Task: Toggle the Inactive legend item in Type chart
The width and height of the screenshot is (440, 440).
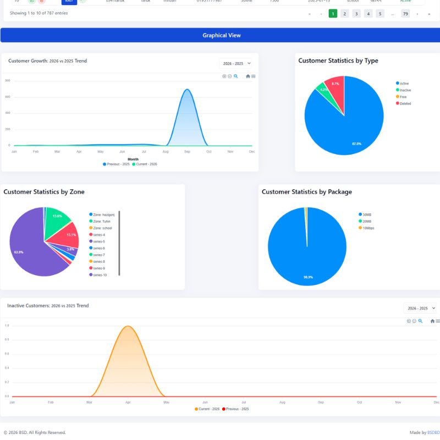Action: coord(404,90)
